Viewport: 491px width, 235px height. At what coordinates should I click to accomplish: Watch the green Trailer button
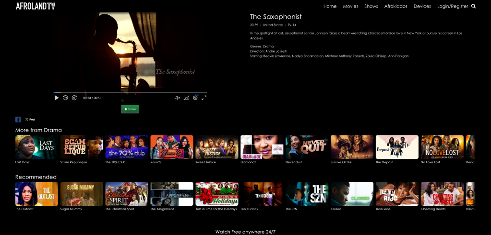130,109
